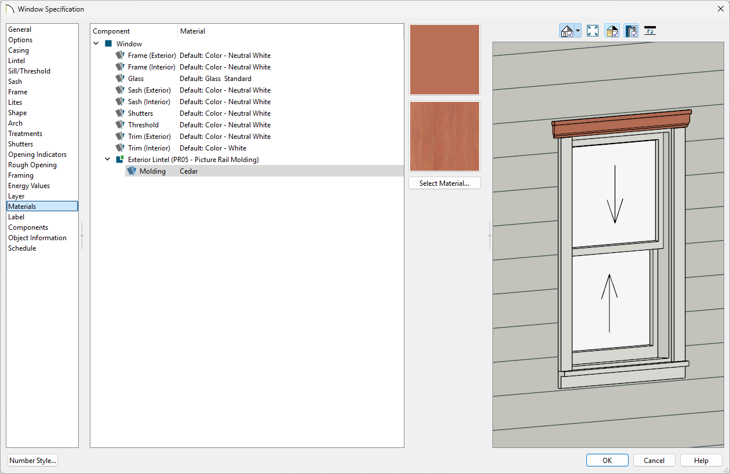
Task: Confirm with the OK button
Action: click(607, 461)
